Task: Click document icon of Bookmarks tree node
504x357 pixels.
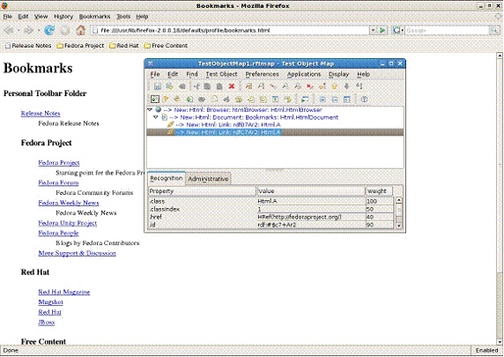Action: coord(164,117)
